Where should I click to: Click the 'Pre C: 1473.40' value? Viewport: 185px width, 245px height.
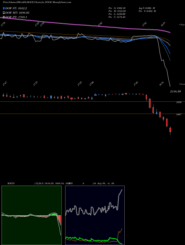click(117, 17)
